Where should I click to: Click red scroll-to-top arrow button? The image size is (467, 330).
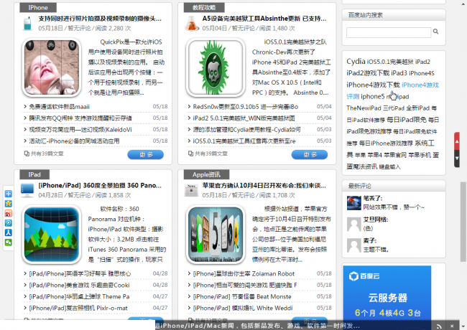click(457, 140)
